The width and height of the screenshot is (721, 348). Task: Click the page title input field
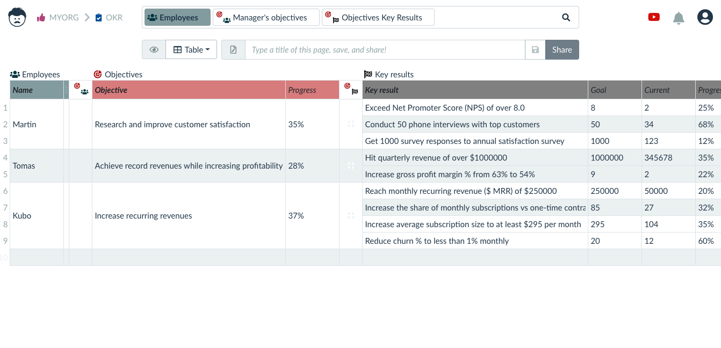click(385, 49)
